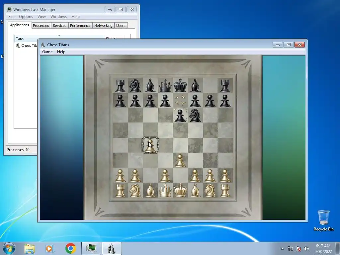Click the volume speaker tray icon

click(x=306, y=249)
